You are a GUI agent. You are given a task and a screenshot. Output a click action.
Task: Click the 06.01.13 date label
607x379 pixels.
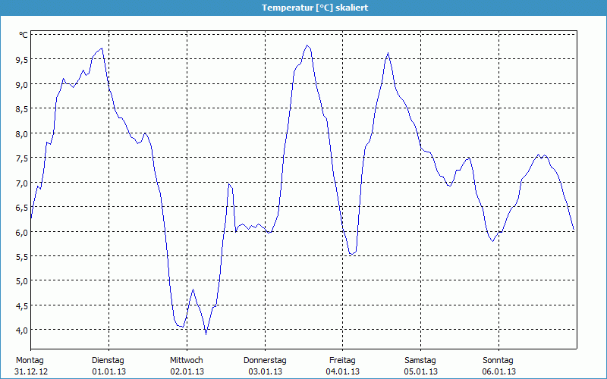[x=498, y=371]
